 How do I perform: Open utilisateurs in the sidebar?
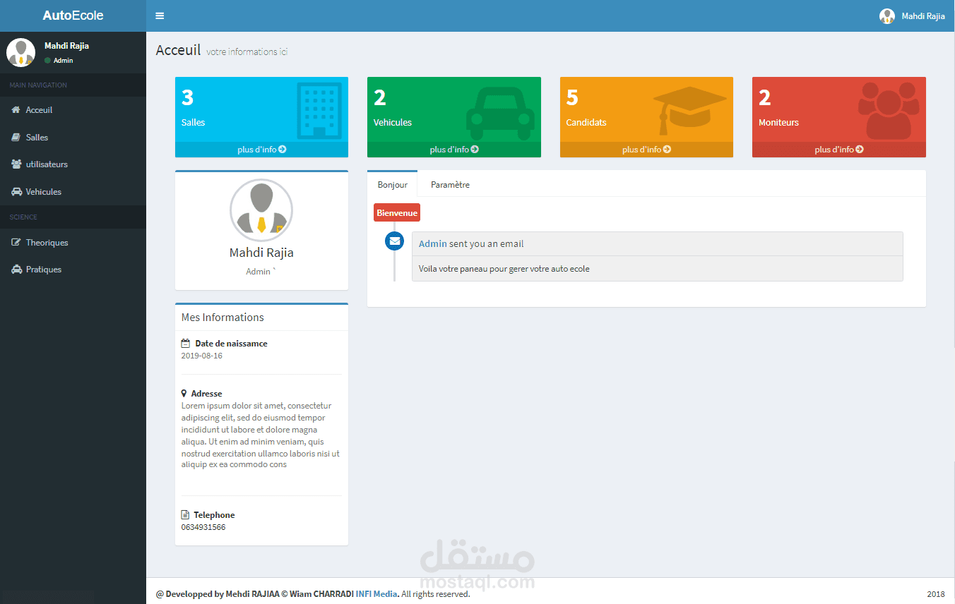pos(73,164)
